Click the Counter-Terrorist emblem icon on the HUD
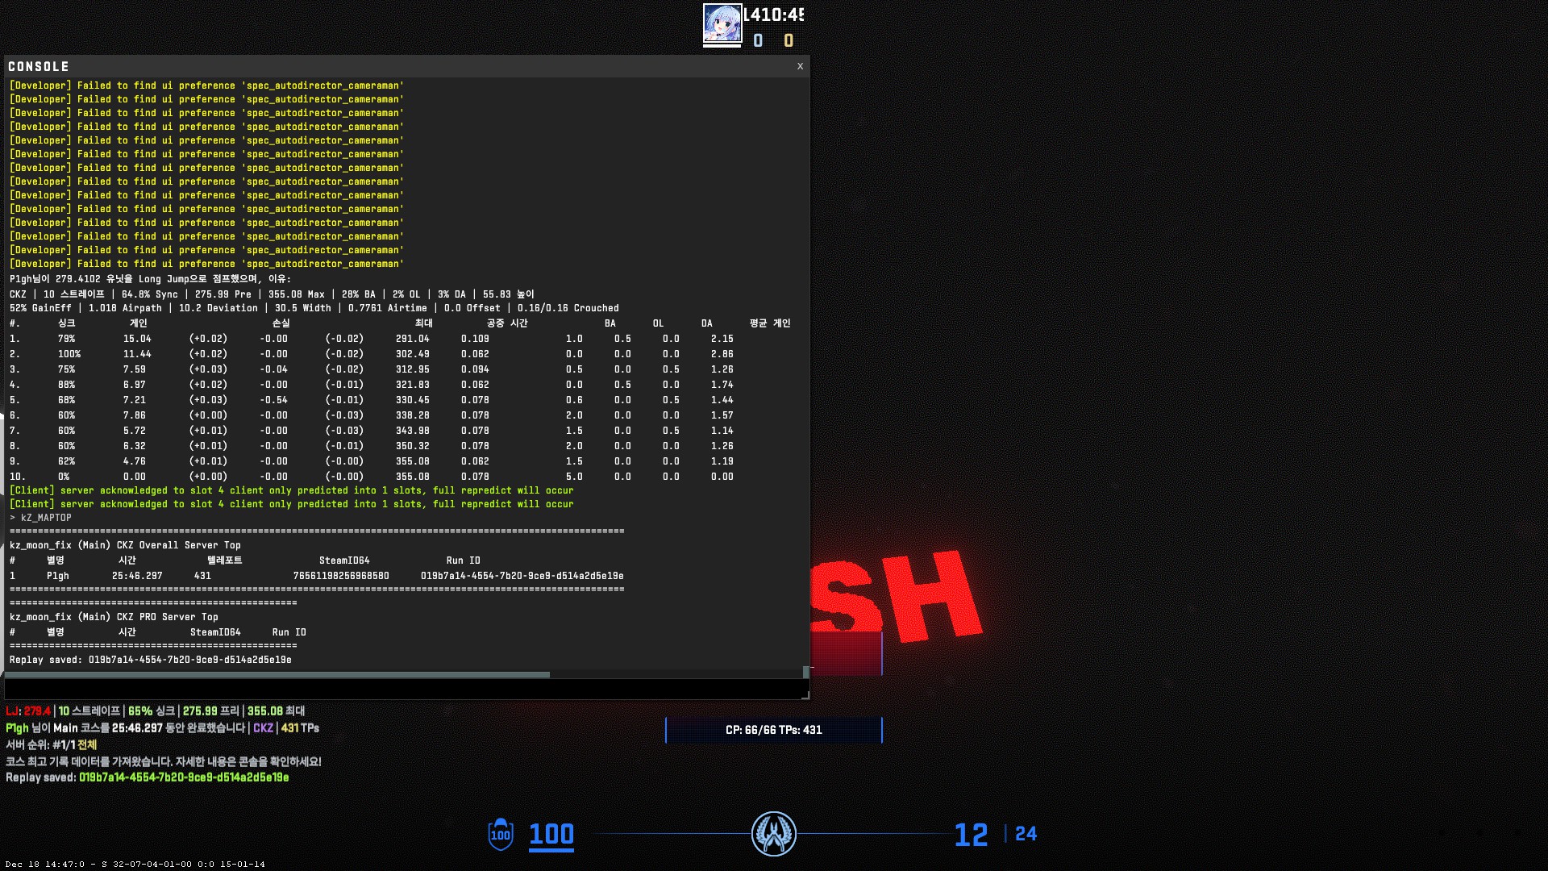Viewport: 1548px width, 871px height. (x=774, y=834)
